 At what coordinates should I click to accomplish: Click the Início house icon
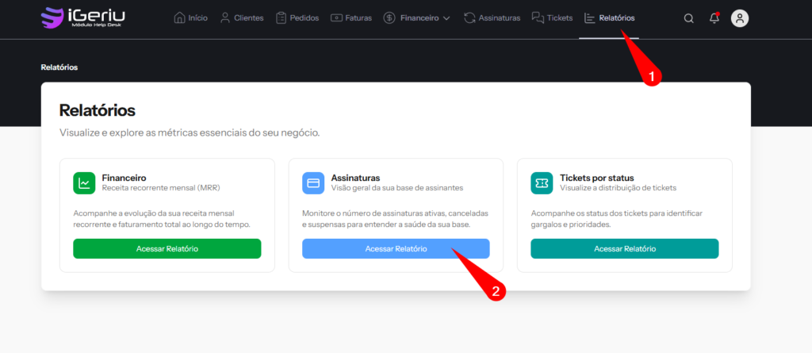[x=180, y=17]
